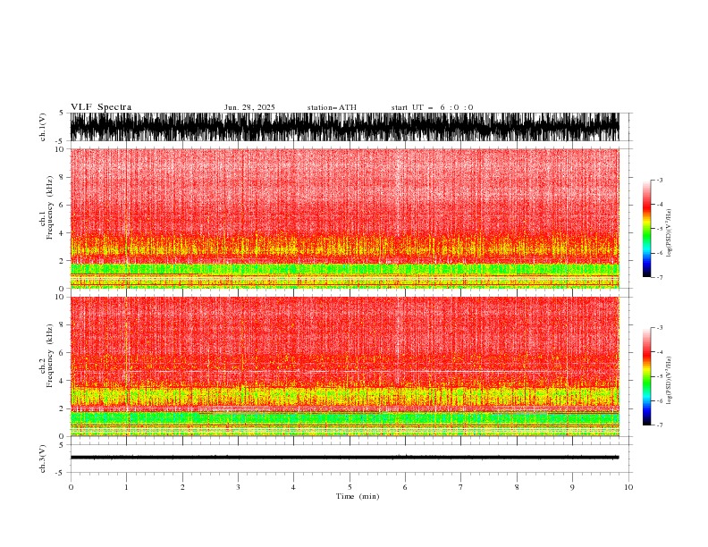The height and width of the screenshot is (547, 708).
Task: Click the time axis tick label "8"
Action: point(517,487)
